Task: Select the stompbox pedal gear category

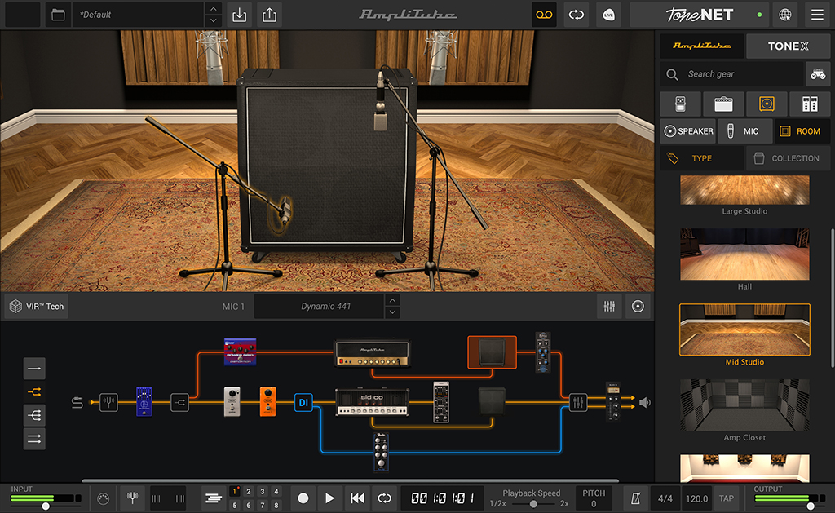Action: pyautogui.click(x=681, y=104)
